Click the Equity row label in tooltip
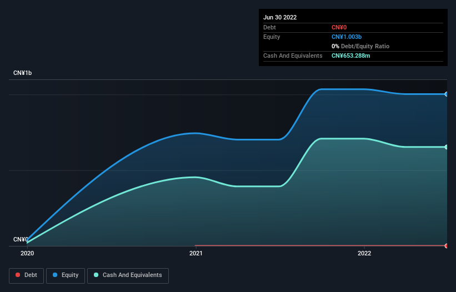 click(x=272, y=37)
